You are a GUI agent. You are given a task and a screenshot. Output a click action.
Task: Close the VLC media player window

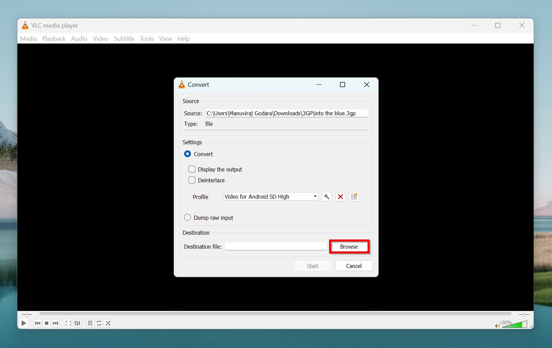click(522, 26)
